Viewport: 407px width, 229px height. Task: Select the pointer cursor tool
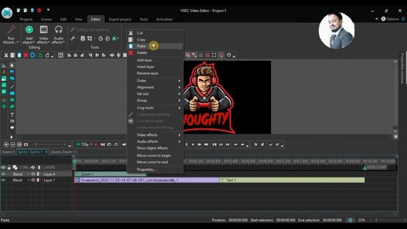[12, 65]
